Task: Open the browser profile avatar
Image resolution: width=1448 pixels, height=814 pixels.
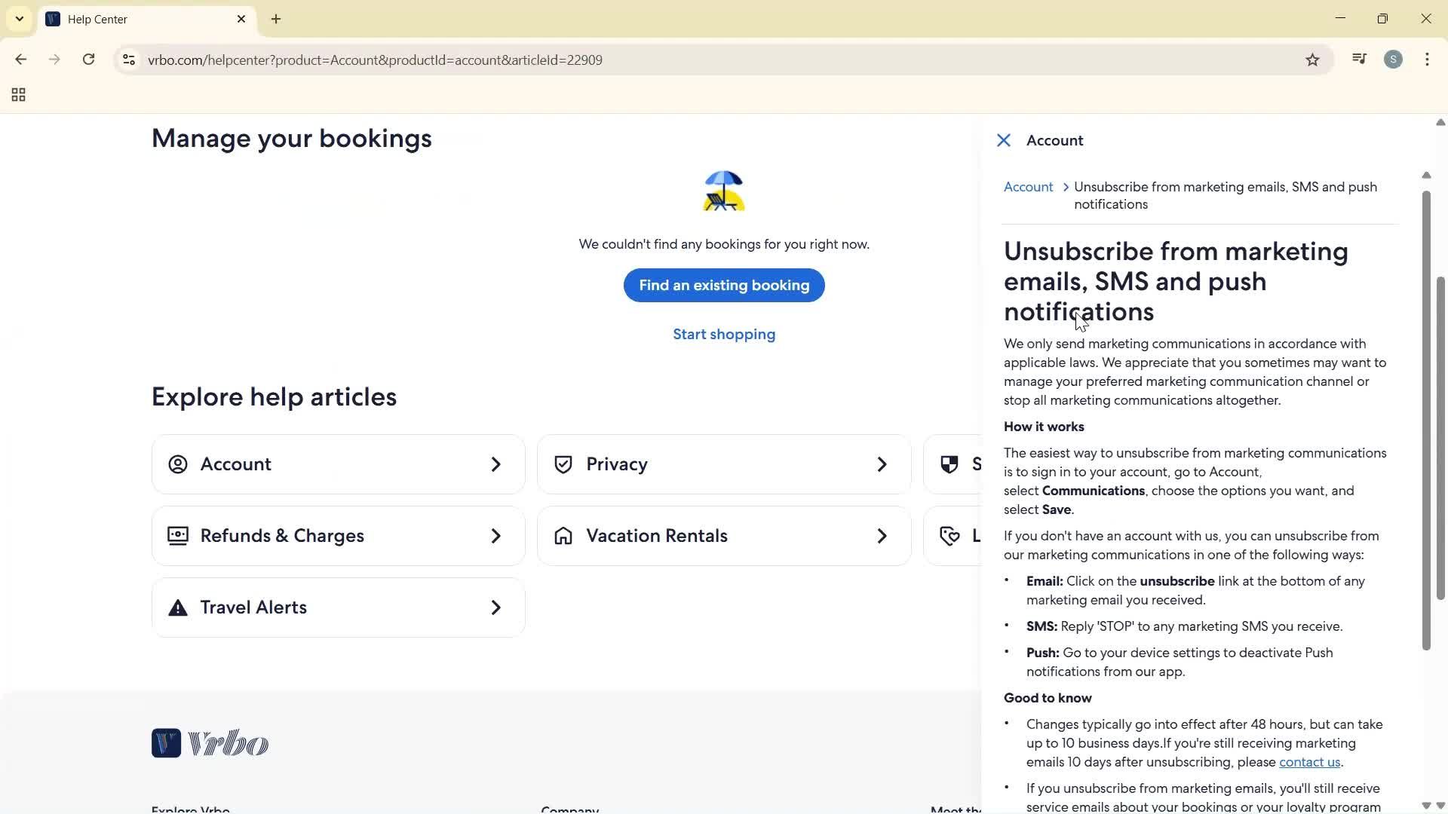Action: point(1394,60)
